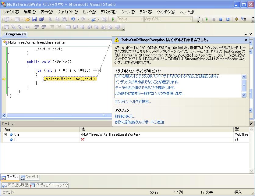
Task: Open the Build menu (ビルド)
Action: (x=89, y=12)
